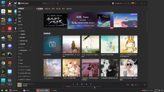Open the download manager sidebar item

(x=22, y=34)
